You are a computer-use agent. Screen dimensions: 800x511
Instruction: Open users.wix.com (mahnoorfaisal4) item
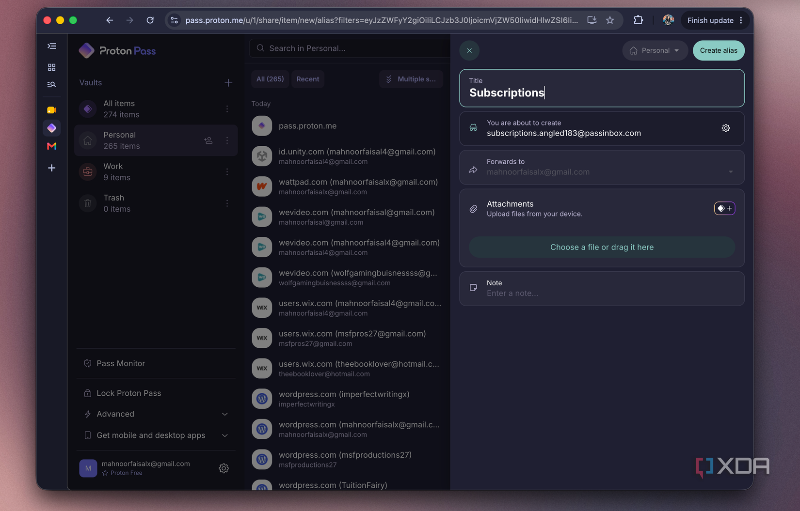click(x=347, y=308)
